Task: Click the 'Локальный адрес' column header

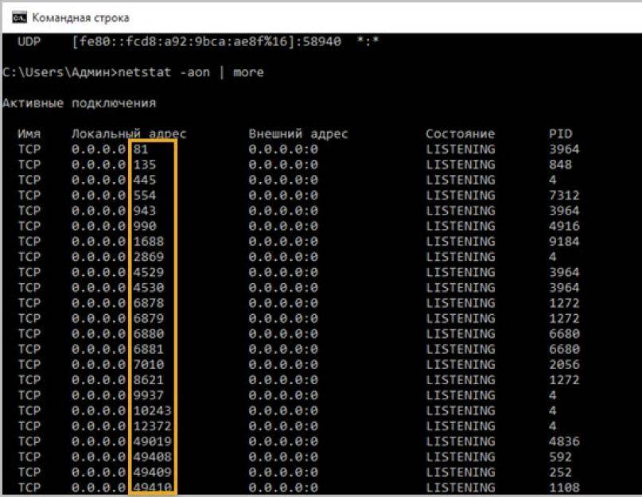Action: click(129, 134)
